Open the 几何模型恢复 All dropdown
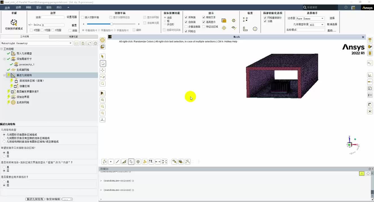374x202 pixels. [317, 25]
